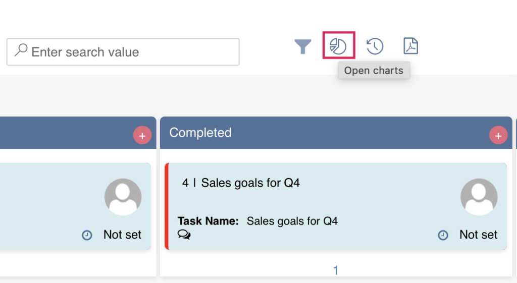
Task: Add a card to the left column
Action: coord(142,135)
